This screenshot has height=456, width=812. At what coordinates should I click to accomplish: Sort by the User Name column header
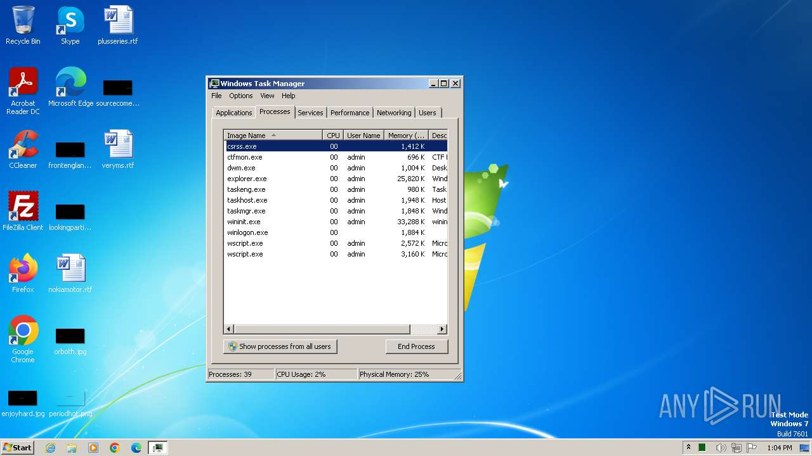363,136
